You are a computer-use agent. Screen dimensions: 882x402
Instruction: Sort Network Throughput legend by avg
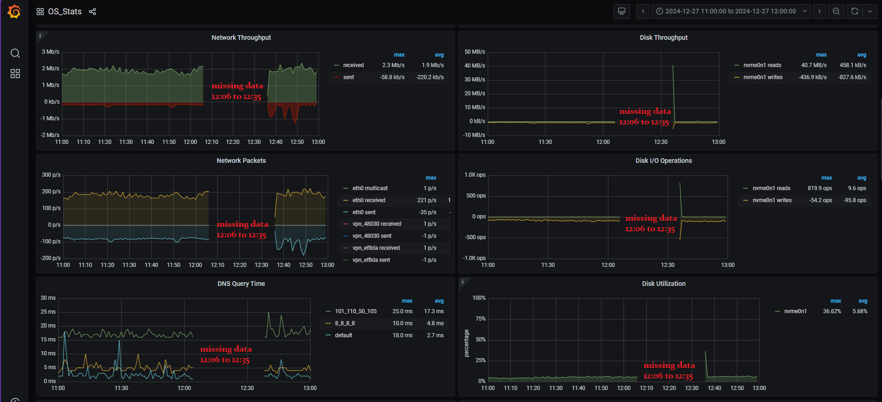pos(439,55)
